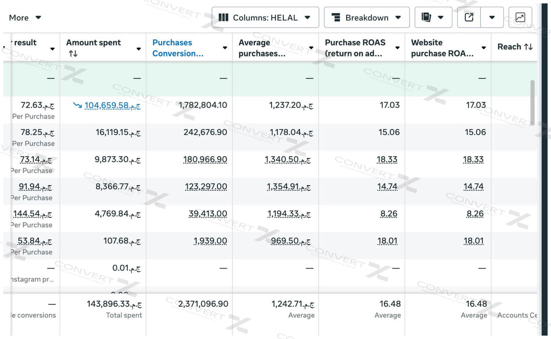
Task: Open Average purchases column options arrow
Action: [x=311, y=48]
